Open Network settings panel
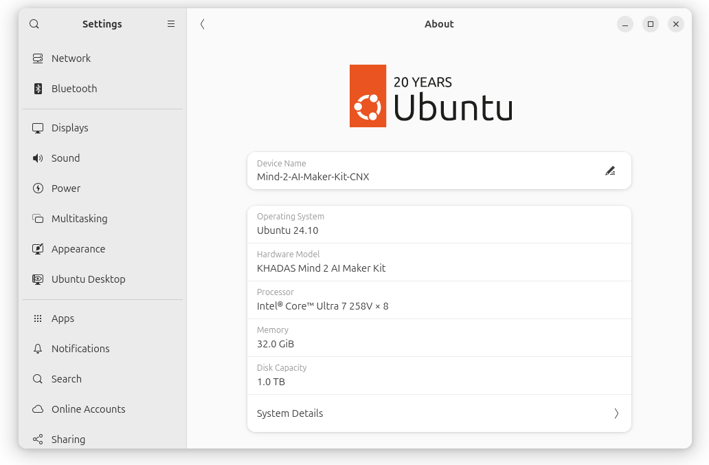This screenshot has height=465, width=709. [x=102, y=58]
